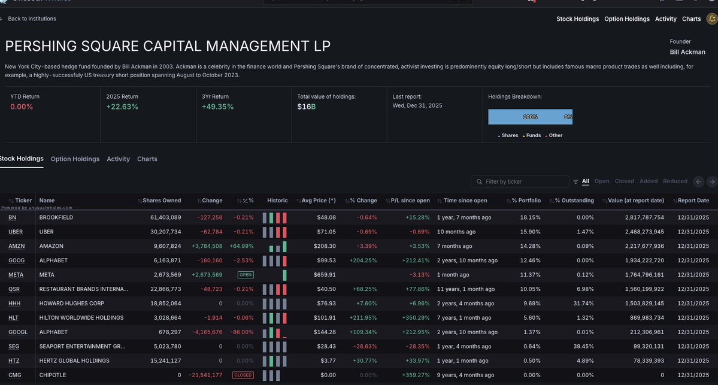Switch the holdings filter to Closed
Viewport: 718px width, 385px height.
pos(624,181)
